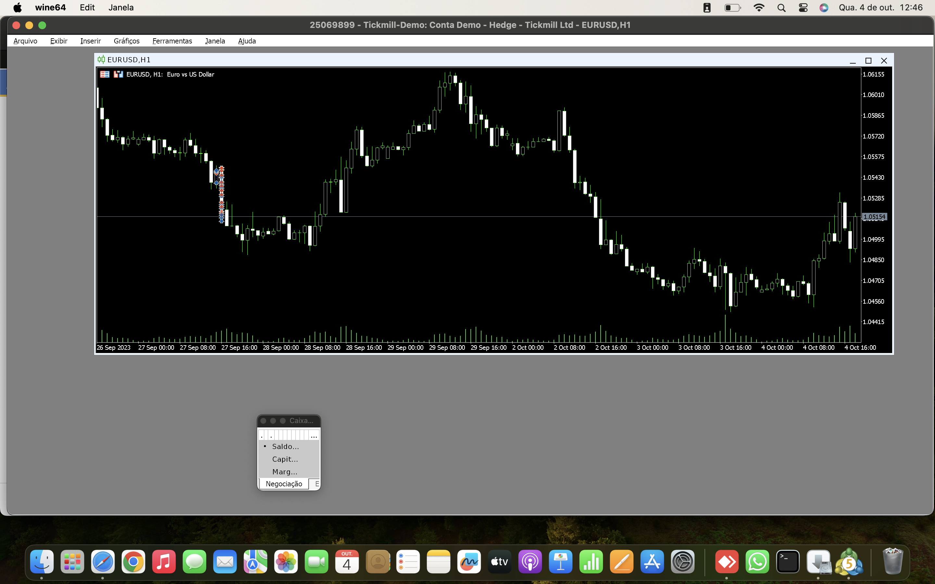The height and width of the screenshot is (584, 935).
Task: Switch to the Negociação tab
Action: pyautogui.click(x=284, y=484)
